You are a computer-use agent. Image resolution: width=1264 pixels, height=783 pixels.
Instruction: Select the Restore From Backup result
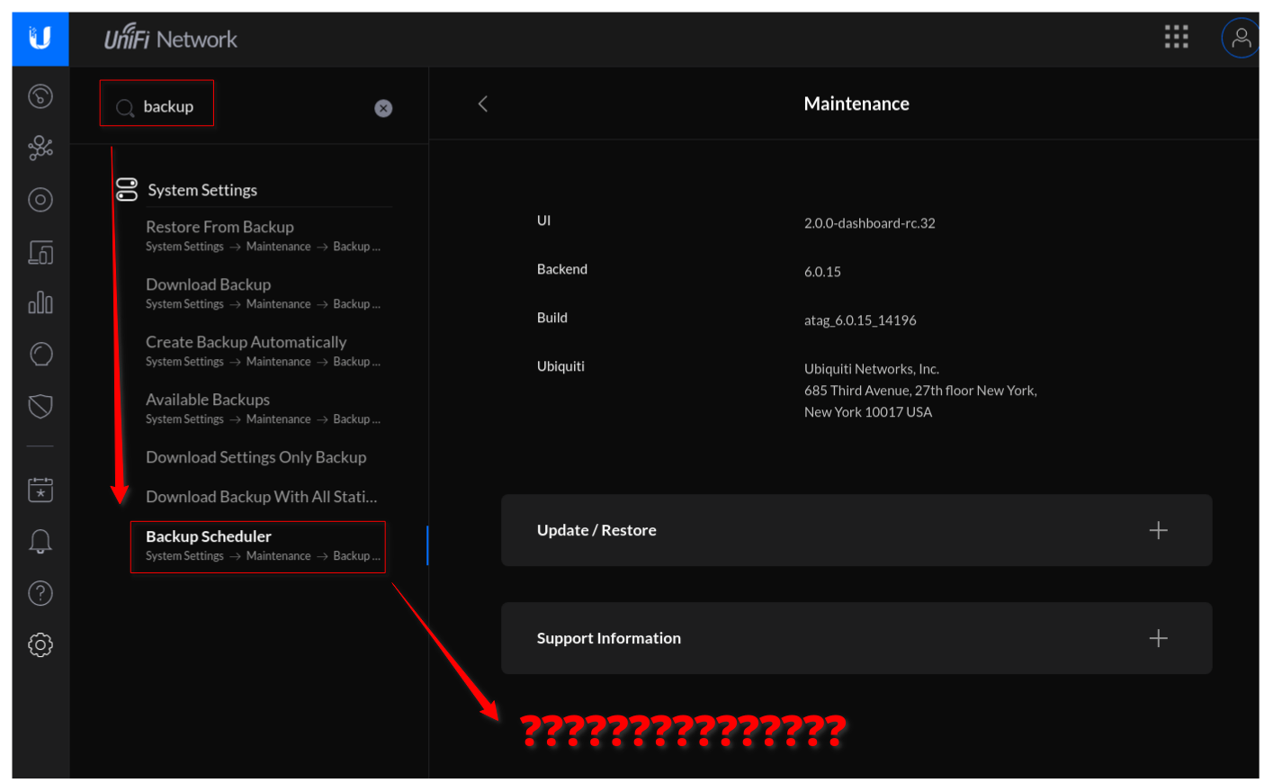(220, 228)
